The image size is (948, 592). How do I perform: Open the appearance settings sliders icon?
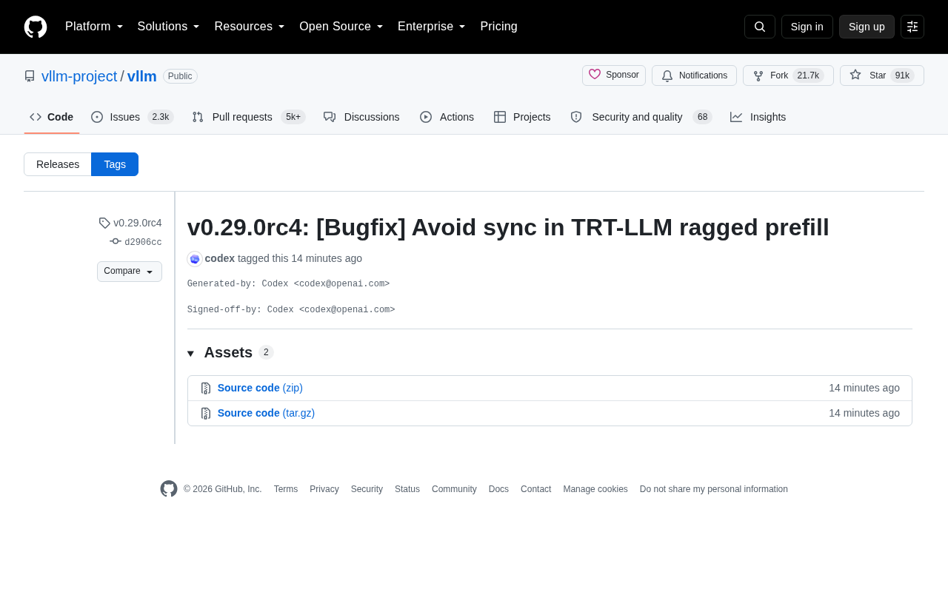[x=912, y=27]
